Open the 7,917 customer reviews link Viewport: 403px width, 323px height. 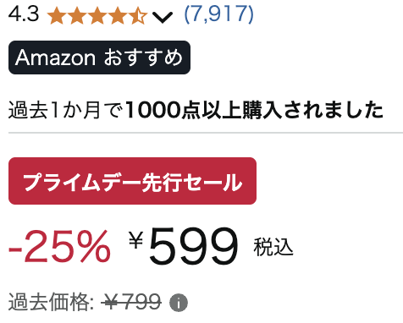[218, 14]
